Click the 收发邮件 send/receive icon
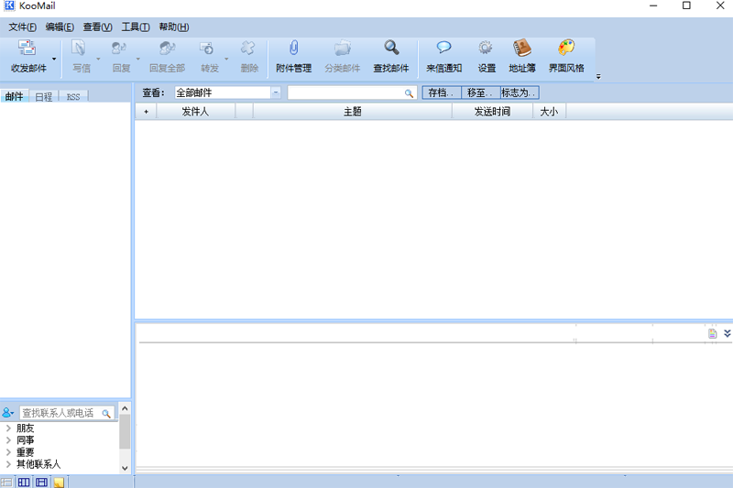Screen dimensions: 733x488 (x=27, y=49)
